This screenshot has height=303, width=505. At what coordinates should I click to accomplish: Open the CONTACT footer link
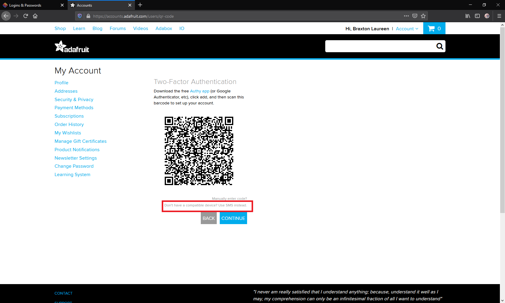tap(63, 293)
